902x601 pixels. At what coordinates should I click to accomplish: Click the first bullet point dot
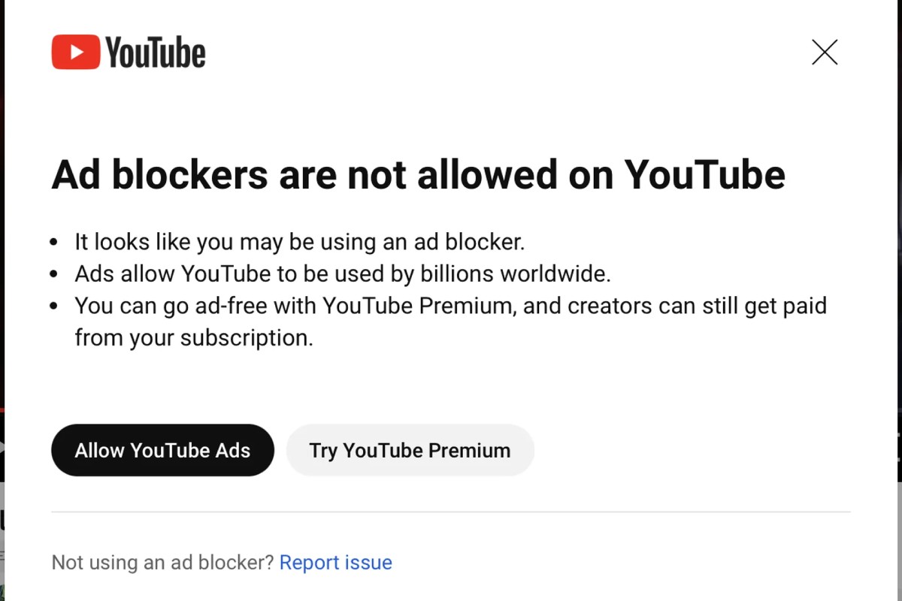click(53, 243)
